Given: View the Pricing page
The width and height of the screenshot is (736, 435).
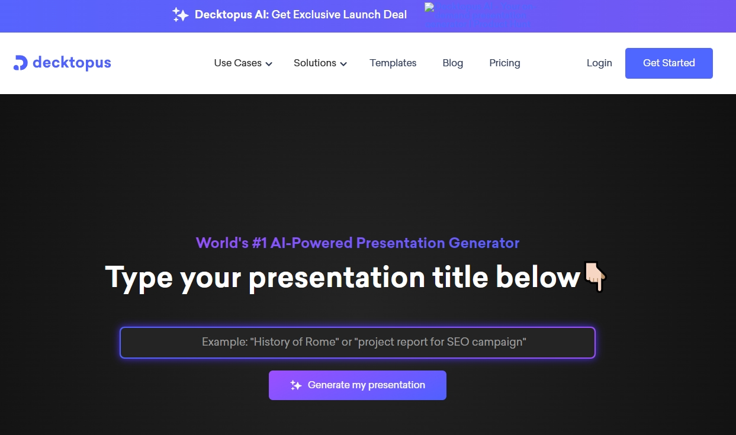Looking at the screenshot, I should click(x=504, y=63).
